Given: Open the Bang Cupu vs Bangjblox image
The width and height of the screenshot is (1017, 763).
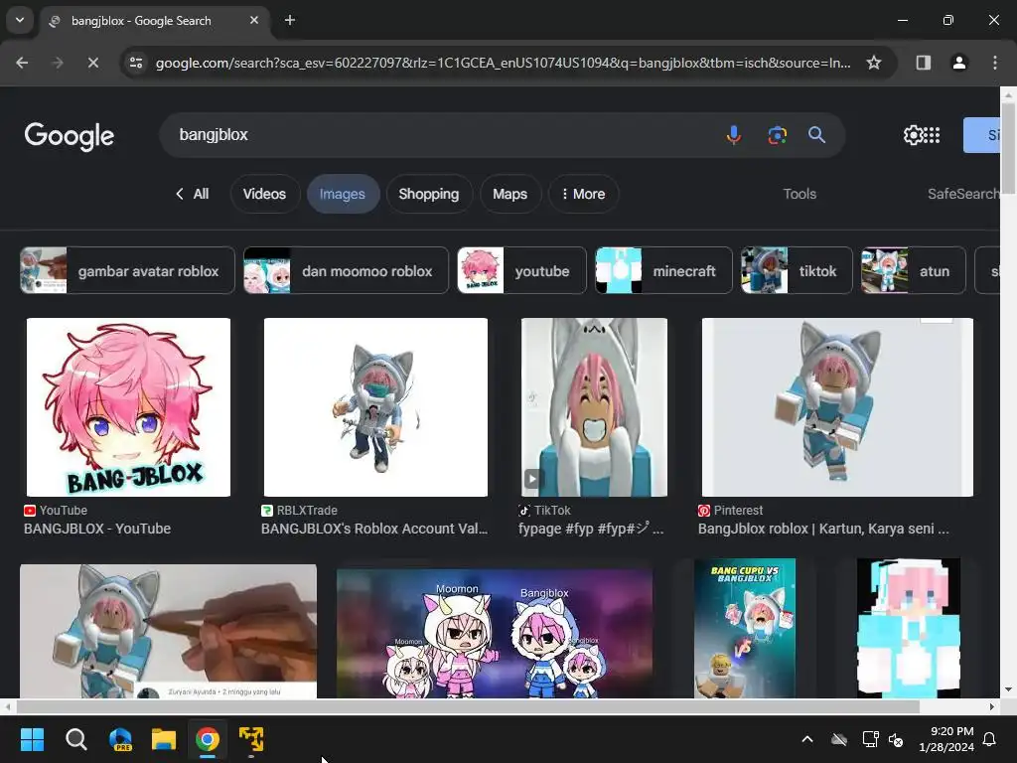Looking at the screenshot, I should tap(745, 628).
